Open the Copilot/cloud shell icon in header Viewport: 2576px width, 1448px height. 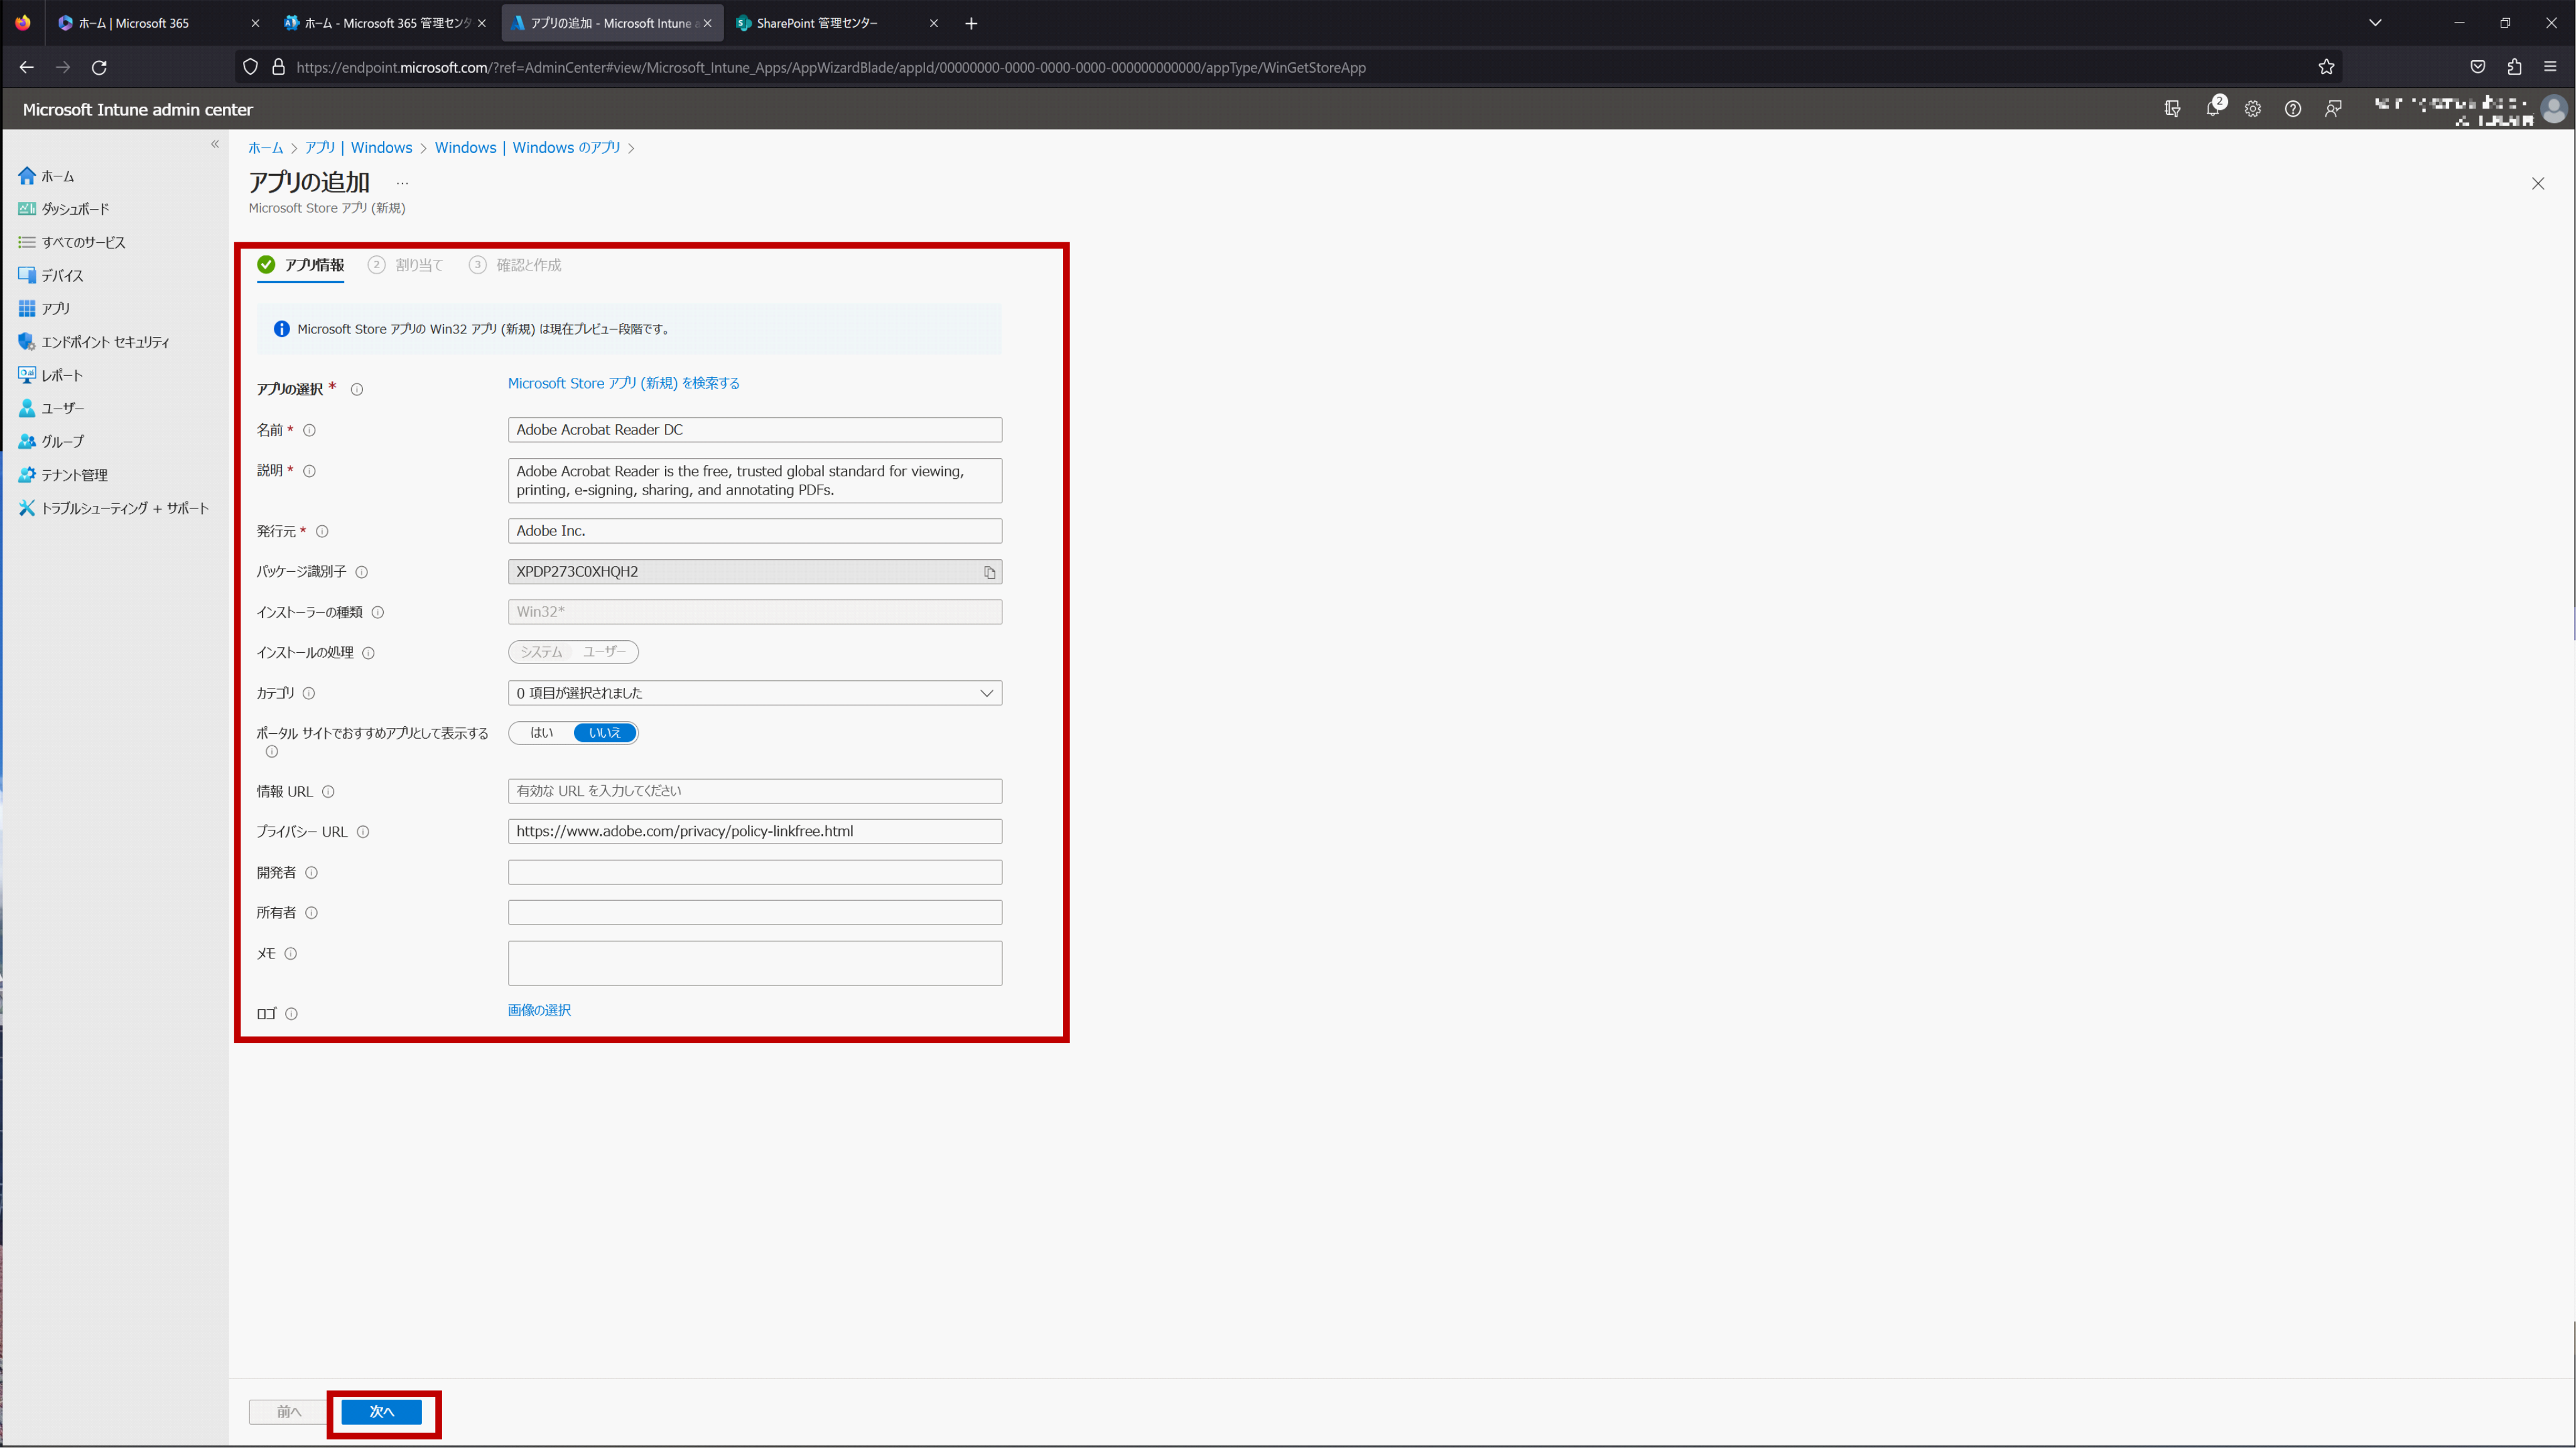(2172, 109)
